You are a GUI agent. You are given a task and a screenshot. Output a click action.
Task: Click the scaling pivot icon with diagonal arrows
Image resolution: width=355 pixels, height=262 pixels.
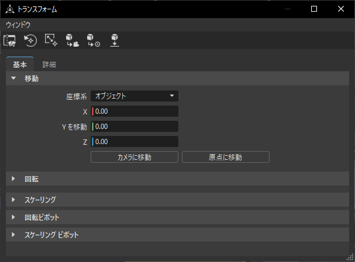(51, 40)
